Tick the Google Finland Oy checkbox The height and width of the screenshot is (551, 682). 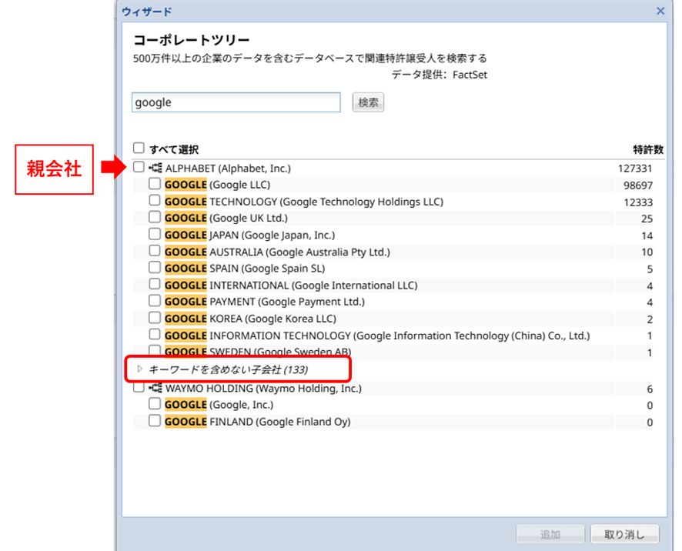pyautogui.click(x=155, y=421)
